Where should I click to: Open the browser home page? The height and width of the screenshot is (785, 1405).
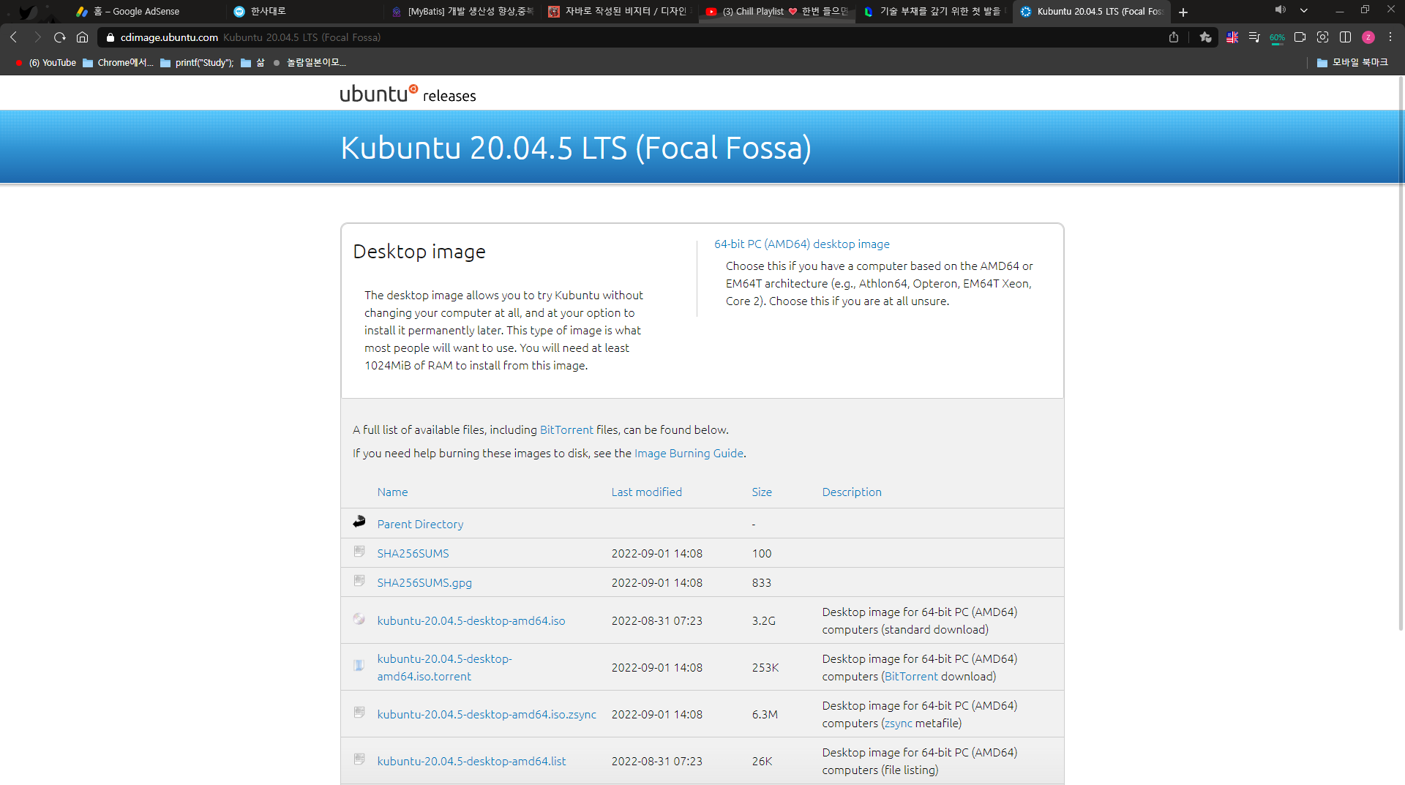[82, 37]
